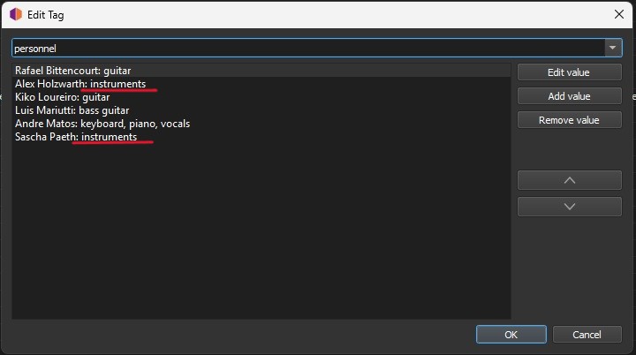The width and height of the screenshot is (636, 355).
Task: Move the selected value down
Action: click(569, 206)
